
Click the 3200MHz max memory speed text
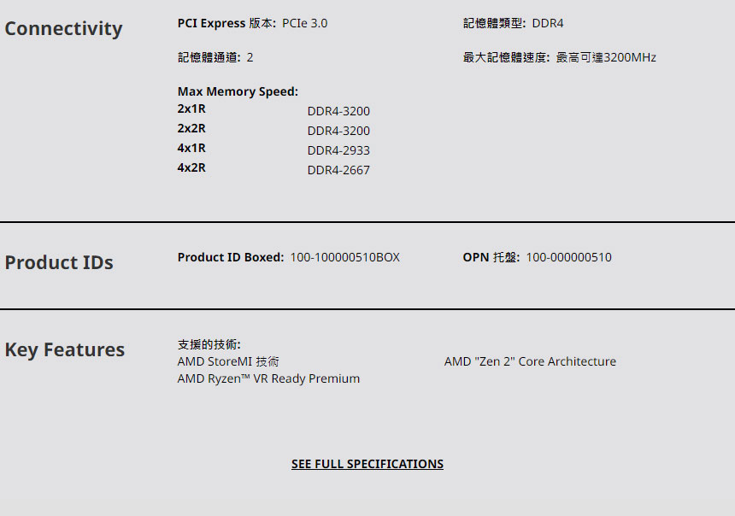click(629, 57)
